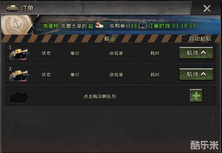Click the 盐 goods name in green
Screen dimensions: 222x153
91,26
